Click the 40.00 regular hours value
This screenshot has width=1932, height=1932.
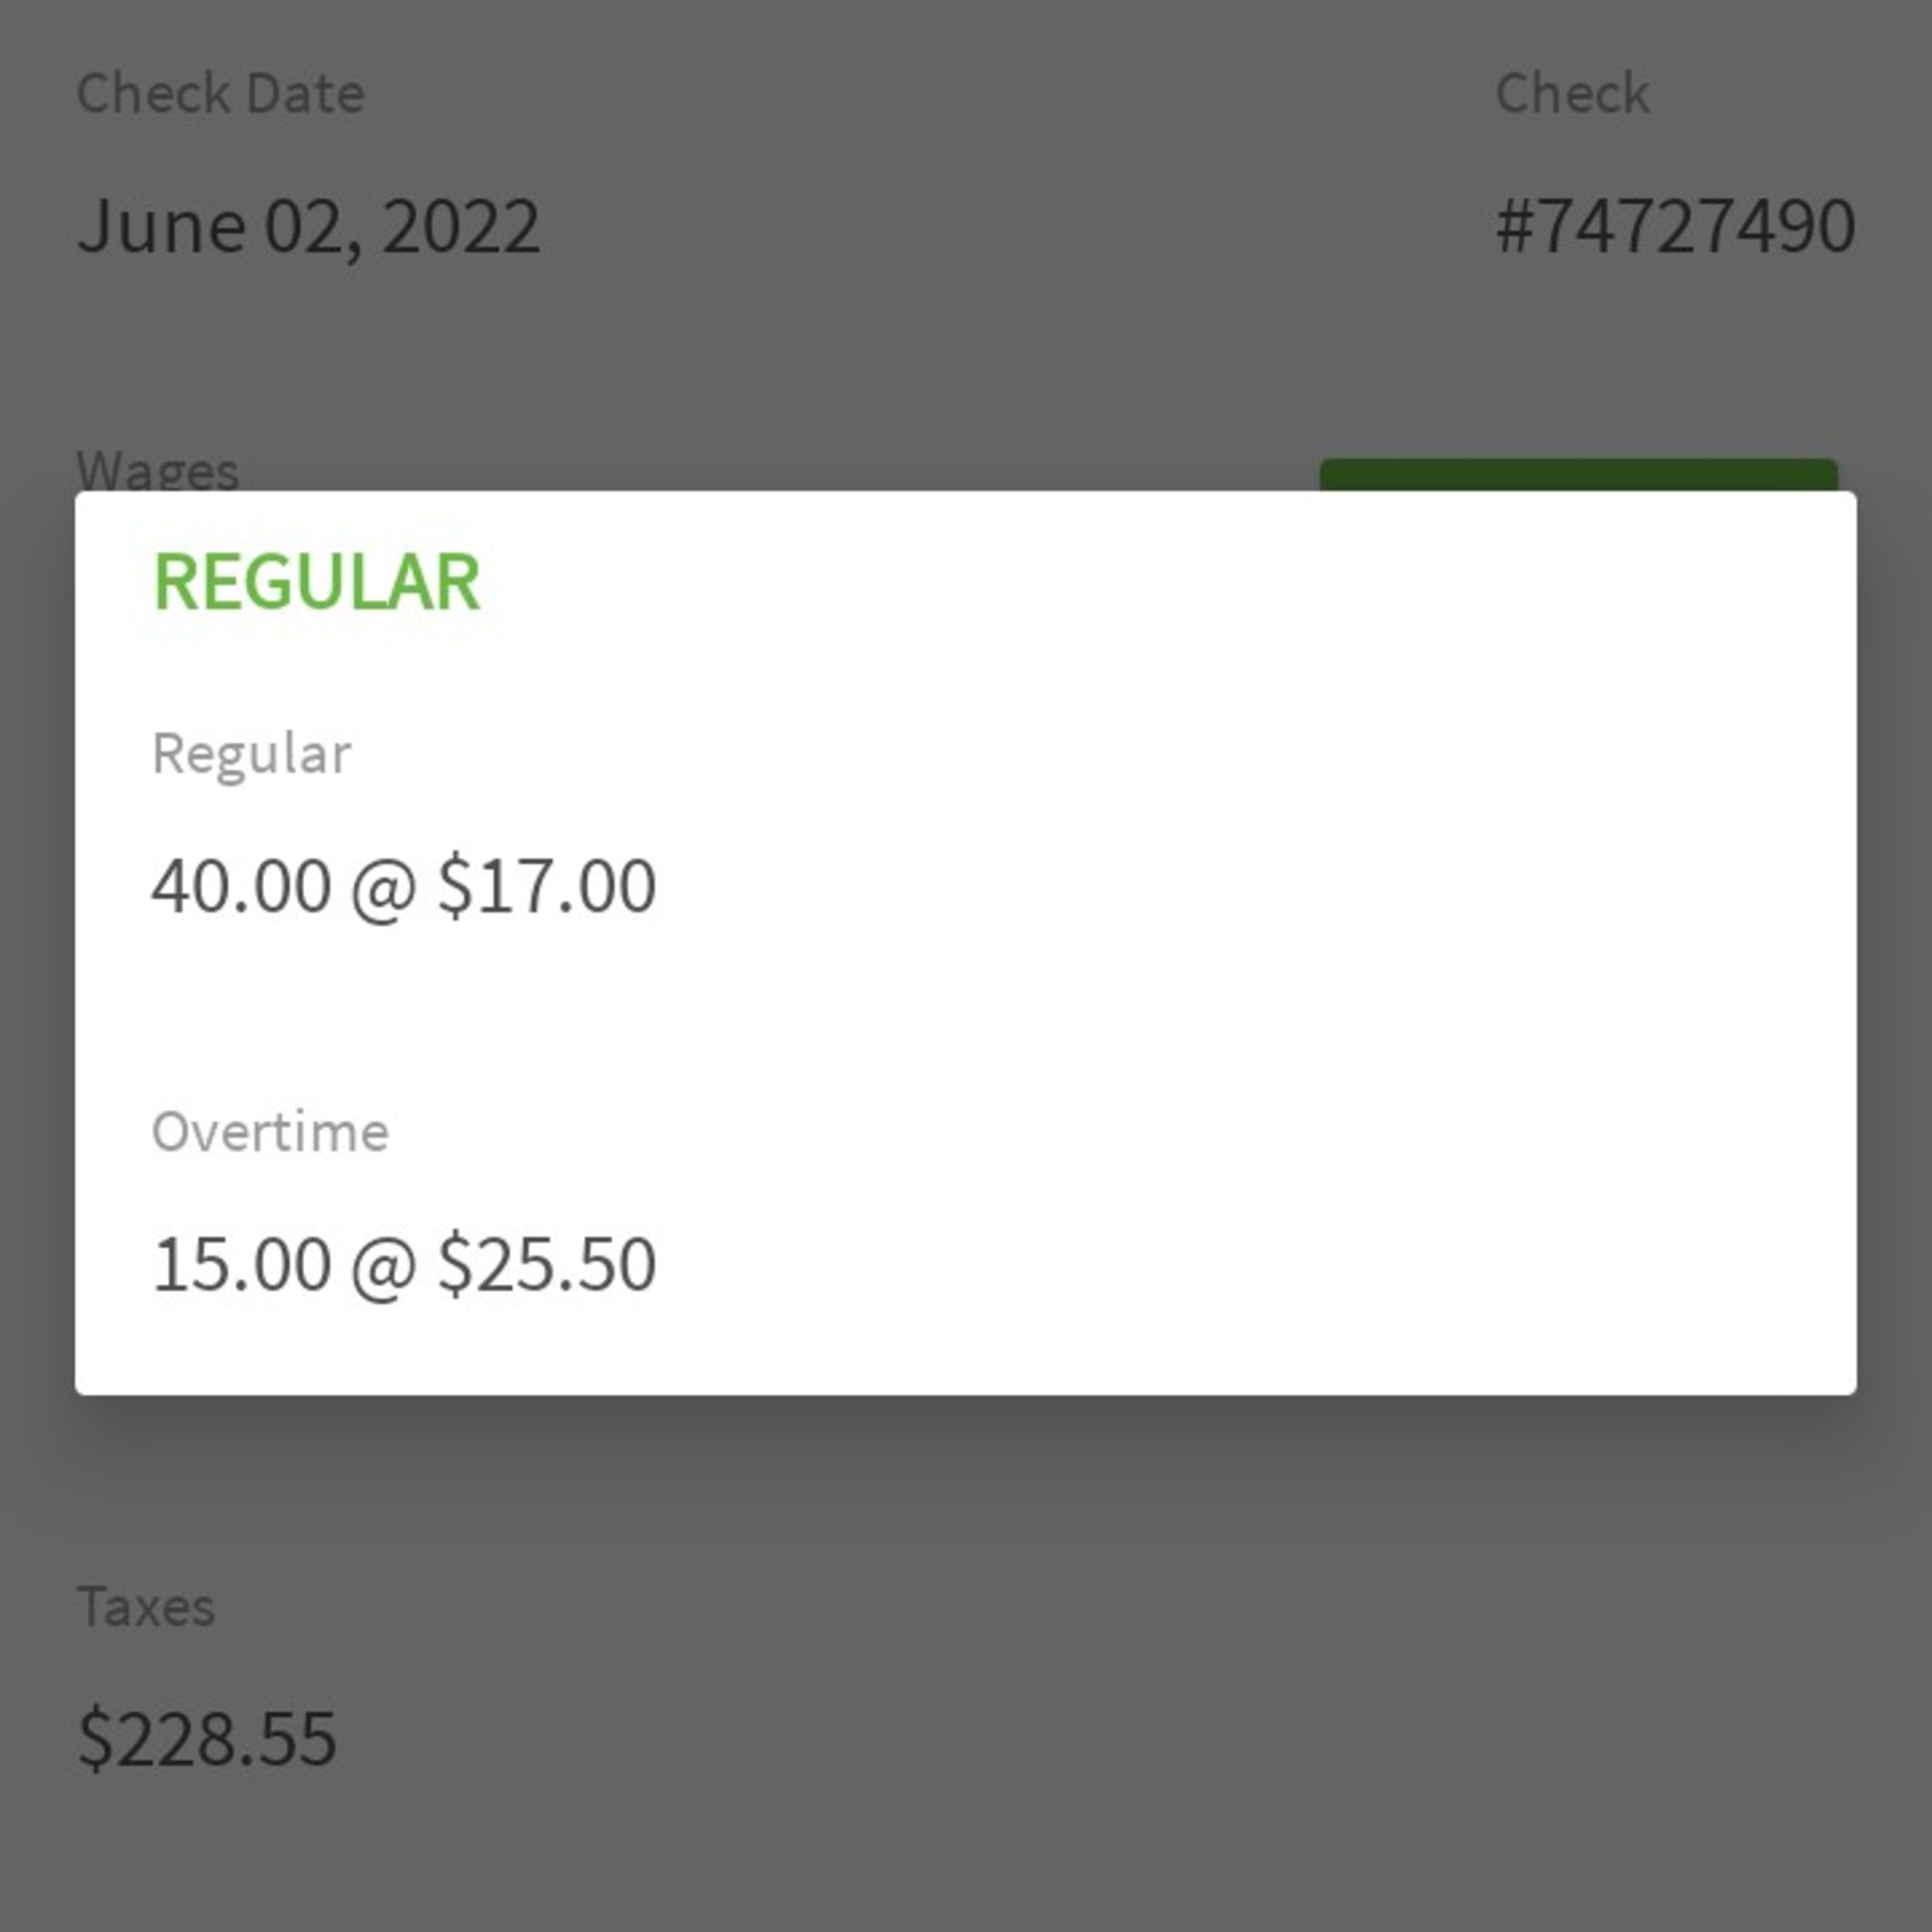point(241,886)
